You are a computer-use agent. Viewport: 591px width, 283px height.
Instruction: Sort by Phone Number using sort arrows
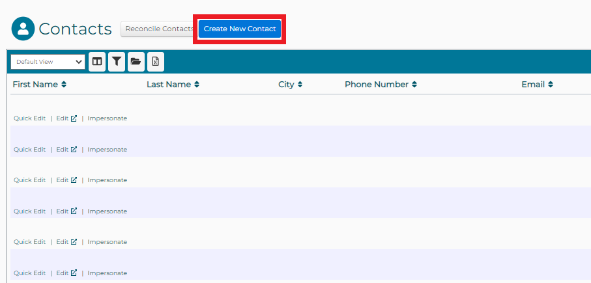tap(414, 85)
